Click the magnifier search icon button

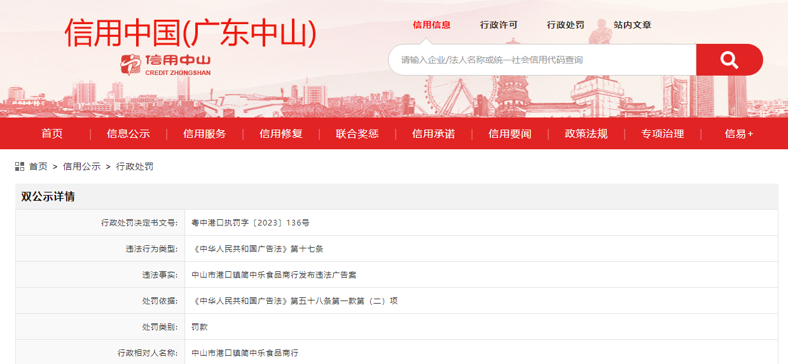(x=729, y=60)
